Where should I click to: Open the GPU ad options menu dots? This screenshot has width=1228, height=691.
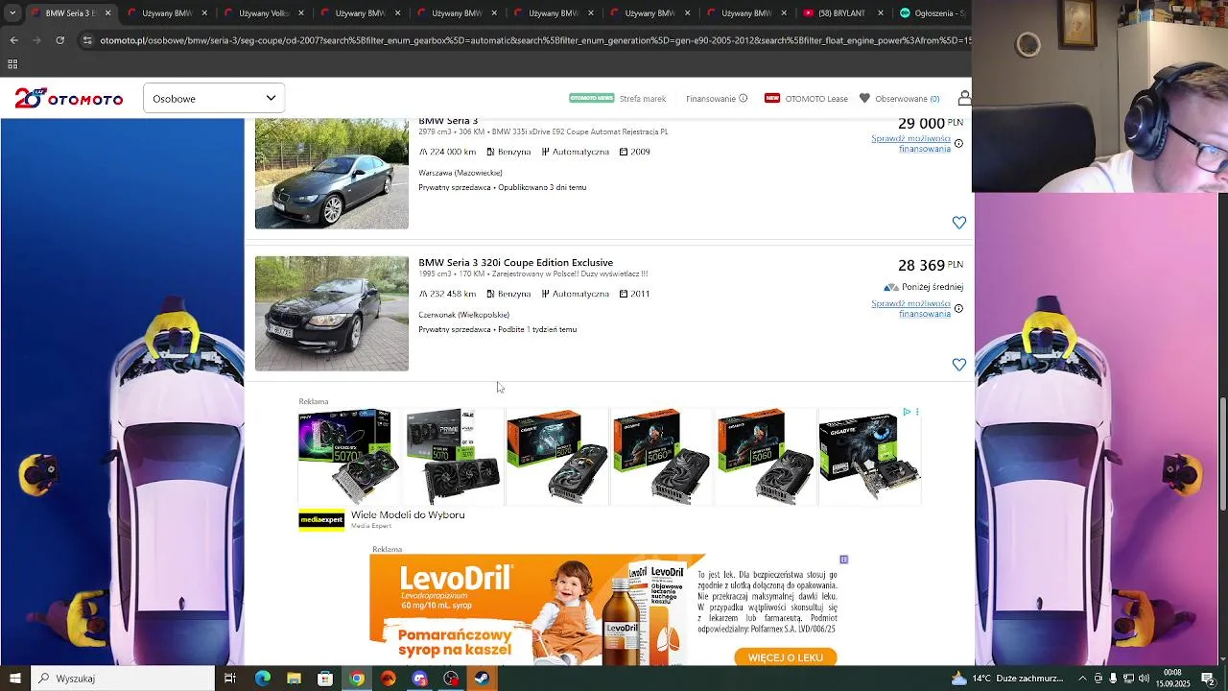917,413
